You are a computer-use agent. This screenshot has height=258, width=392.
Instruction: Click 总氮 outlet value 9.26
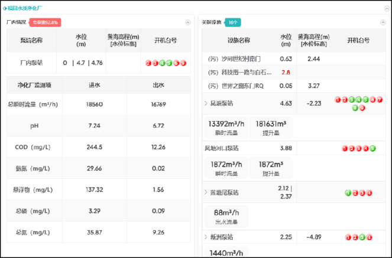click(x=158, y=233)
